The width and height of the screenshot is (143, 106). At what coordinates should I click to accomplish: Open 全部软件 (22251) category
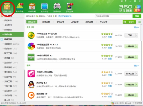pos(12,44)
